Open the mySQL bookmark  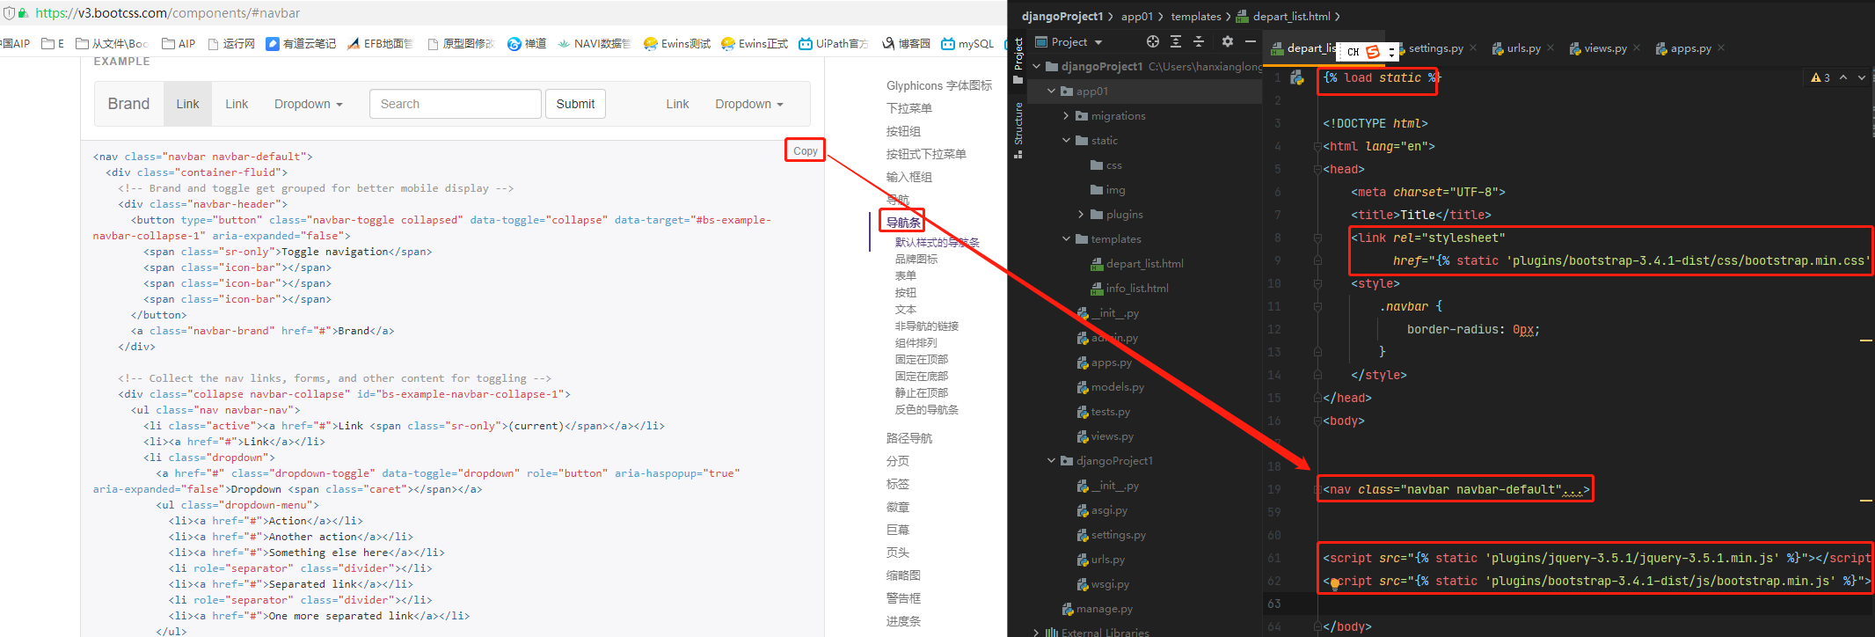tap(967, 43)
